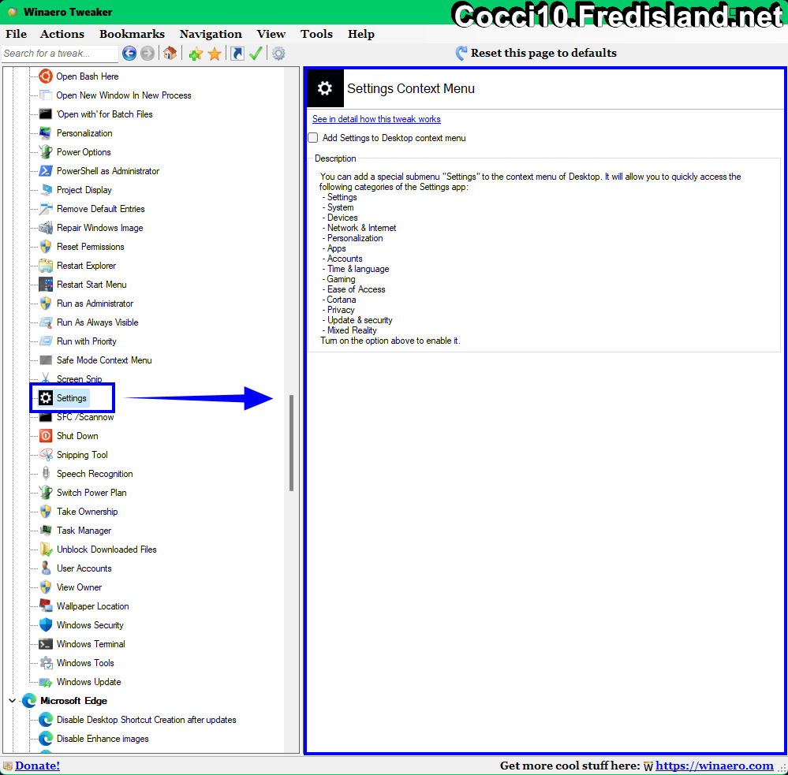Click the tree panel vertical scrollbar thumb
Image resolution: width=788 pixels, height=775 pixels.
coord(292,443)
